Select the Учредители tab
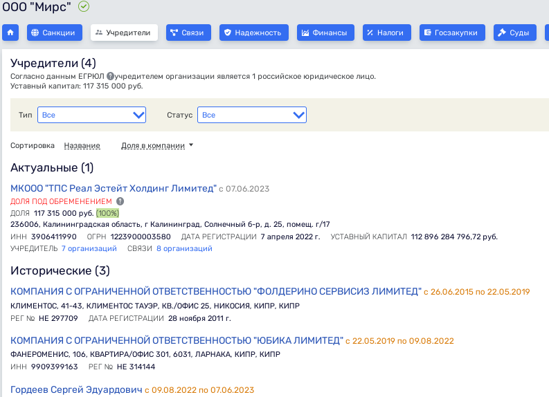 coord(124,33)
